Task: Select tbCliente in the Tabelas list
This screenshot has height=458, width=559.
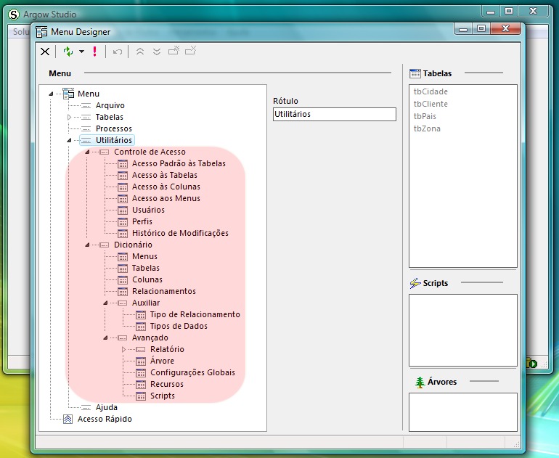Action: coord(431,104)
